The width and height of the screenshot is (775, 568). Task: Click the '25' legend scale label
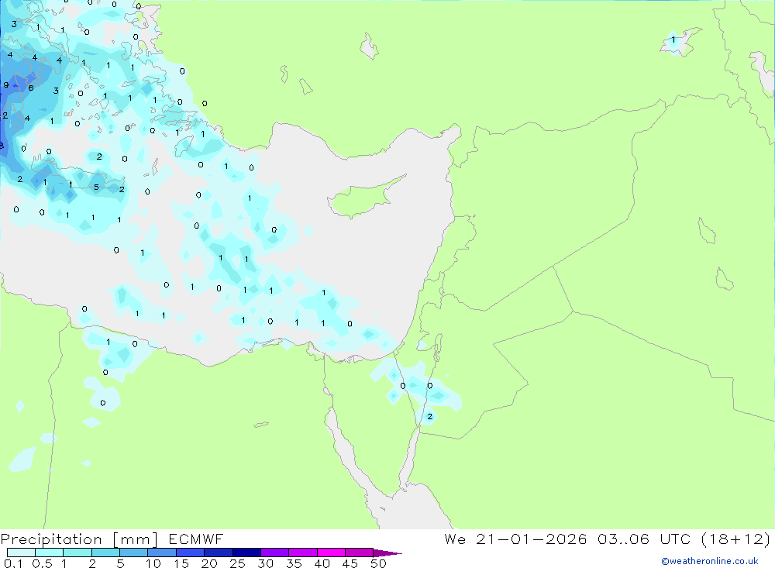(x=238, y=563)
